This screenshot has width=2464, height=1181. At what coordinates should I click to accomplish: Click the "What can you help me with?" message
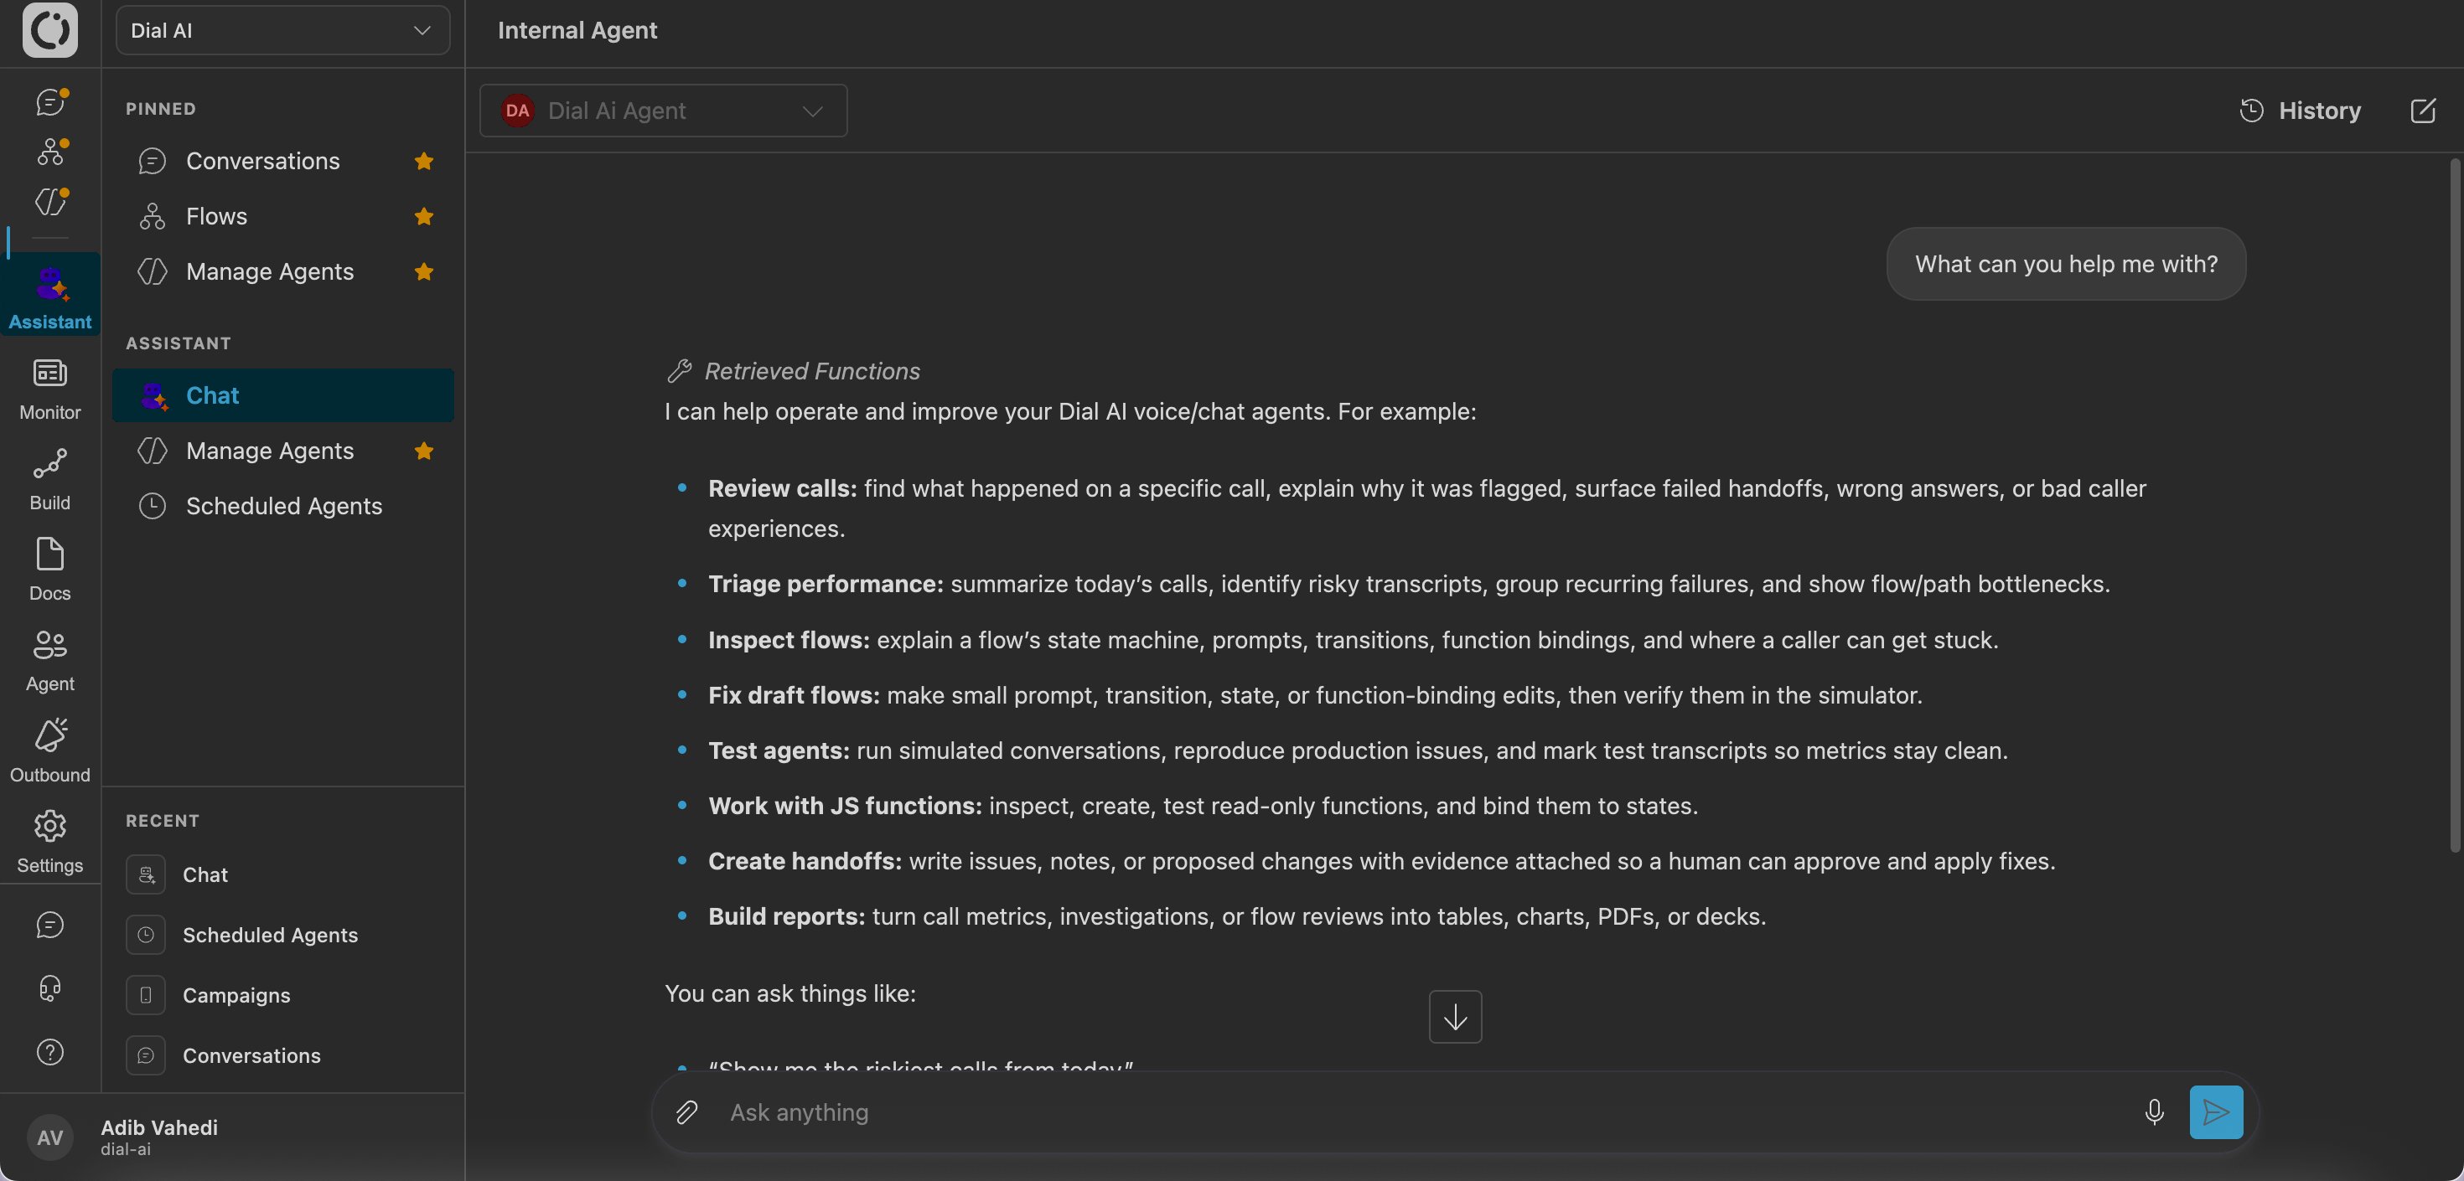2065,264
